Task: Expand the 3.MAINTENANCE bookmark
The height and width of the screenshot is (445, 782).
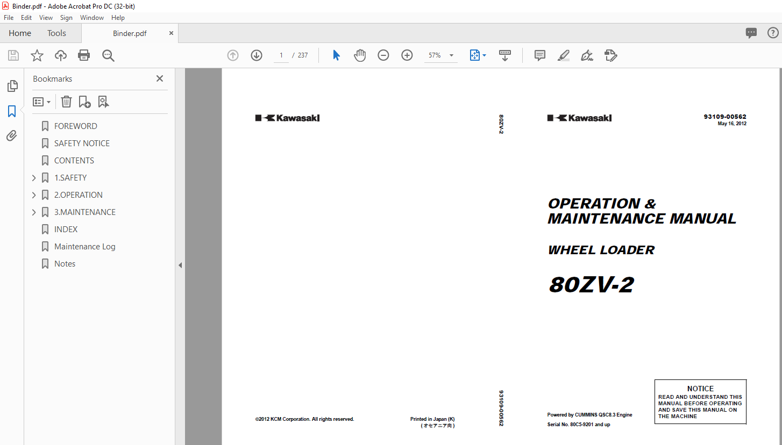Action: point(34,212)
